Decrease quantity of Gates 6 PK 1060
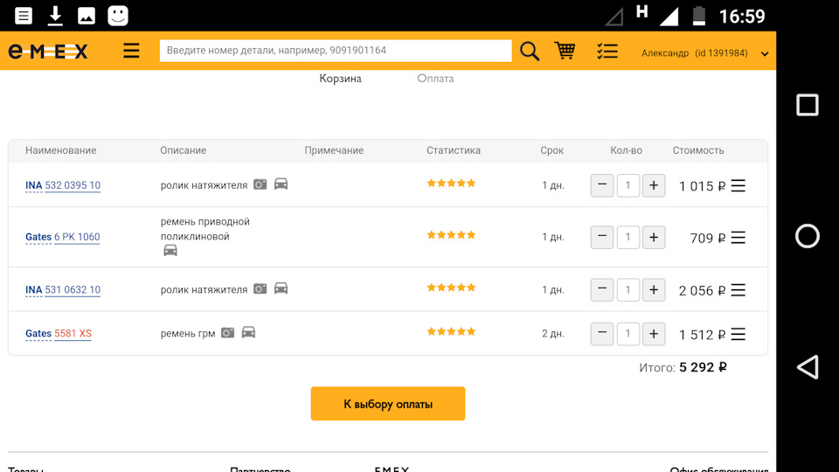The height and width of the screenshot is (472, 839). (602, 237)
